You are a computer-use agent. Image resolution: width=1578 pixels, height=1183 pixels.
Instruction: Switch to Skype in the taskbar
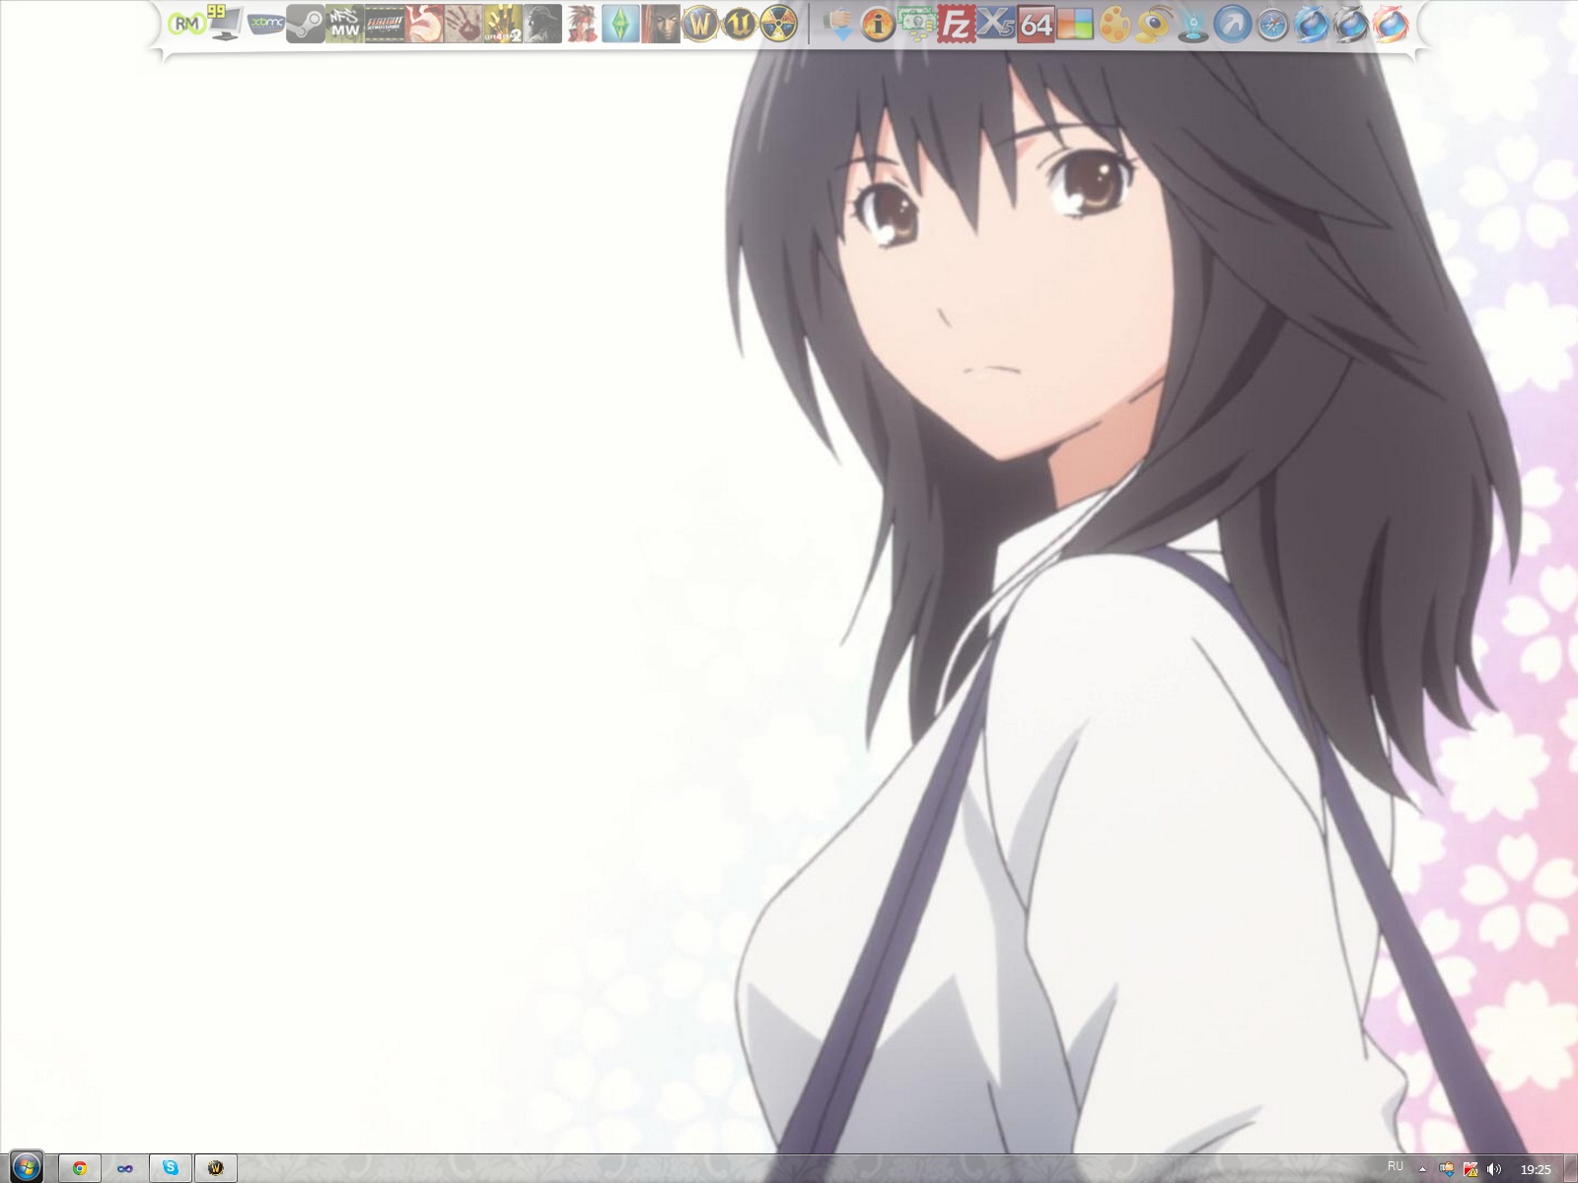(171, 1168)
